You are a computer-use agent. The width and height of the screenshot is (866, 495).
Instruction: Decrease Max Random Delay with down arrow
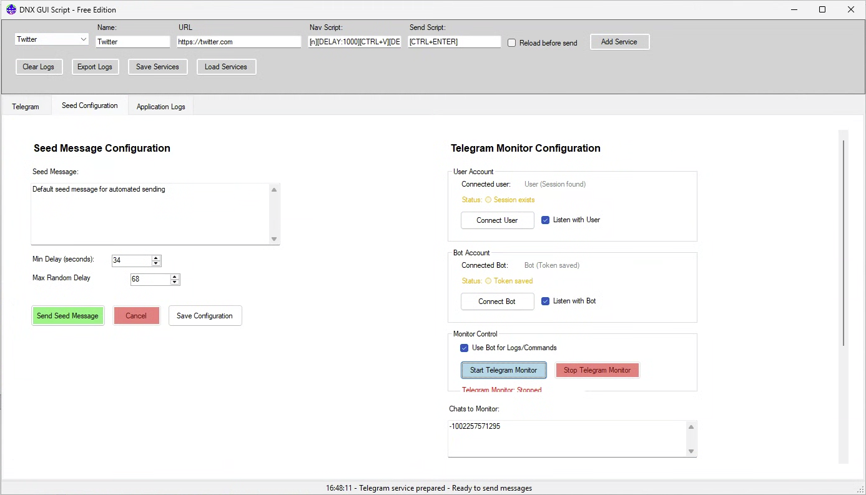[x=175, y=282]
